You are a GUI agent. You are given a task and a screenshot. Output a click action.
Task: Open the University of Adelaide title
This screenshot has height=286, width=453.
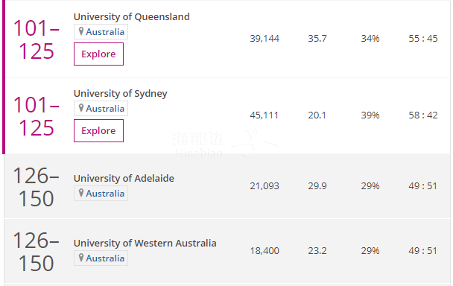(x=124, y=179)
